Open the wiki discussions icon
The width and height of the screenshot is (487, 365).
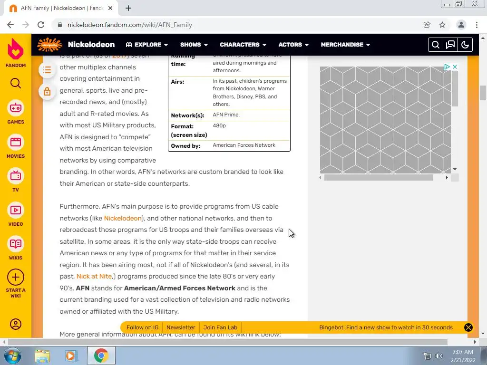pos(450,45)
